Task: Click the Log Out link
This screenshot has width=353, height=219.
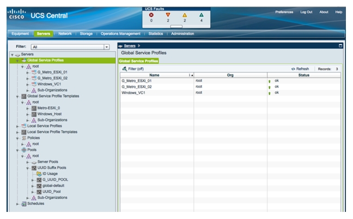Action: coord(306,12)
